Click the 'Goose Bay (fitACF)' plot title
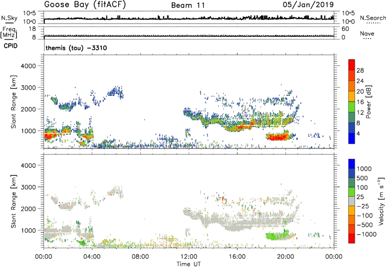The image size is (386, 267). (x=85, y=5)
